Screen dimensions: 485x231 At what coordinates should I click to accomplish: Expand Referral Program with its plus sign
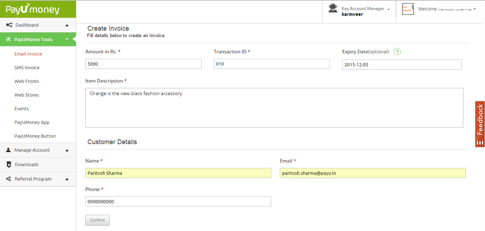67,179
